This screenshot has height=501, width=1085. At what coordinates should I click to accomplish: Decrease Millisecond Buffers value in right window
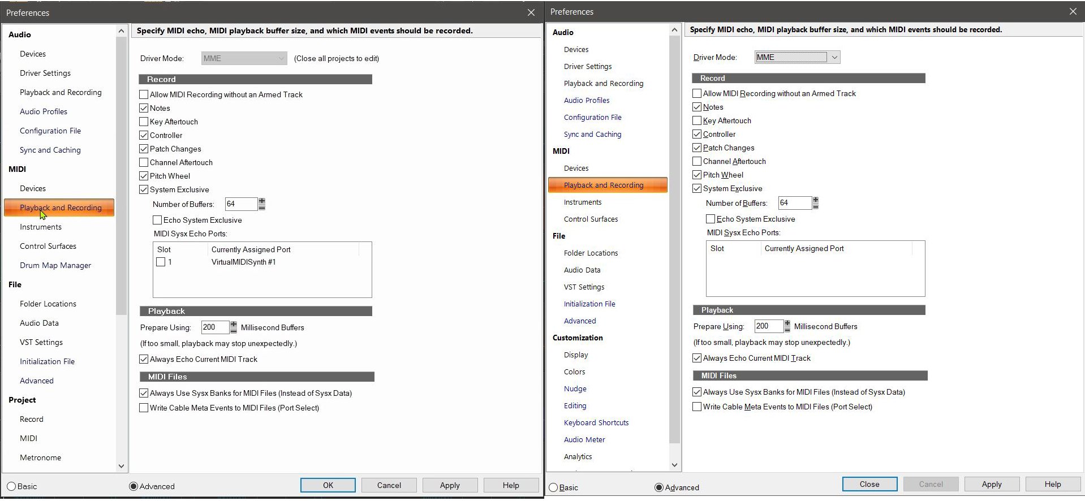[x=787, y=329]
